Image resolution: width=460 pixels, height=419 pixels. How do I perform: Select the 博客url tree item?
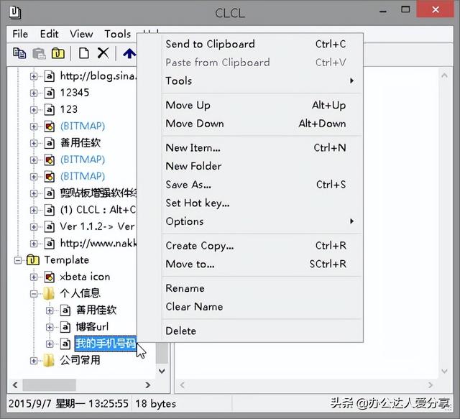(x=92, y=327)
